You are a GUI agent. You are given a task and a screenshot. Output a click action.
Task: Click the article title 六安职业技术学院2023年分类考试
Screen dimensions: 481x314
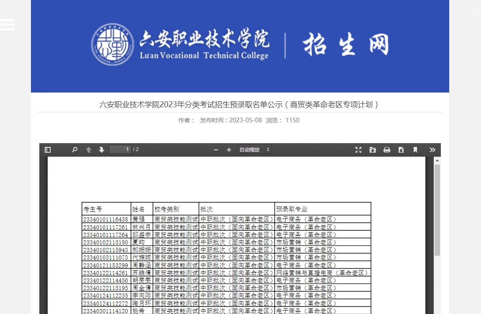coord(240,105)
